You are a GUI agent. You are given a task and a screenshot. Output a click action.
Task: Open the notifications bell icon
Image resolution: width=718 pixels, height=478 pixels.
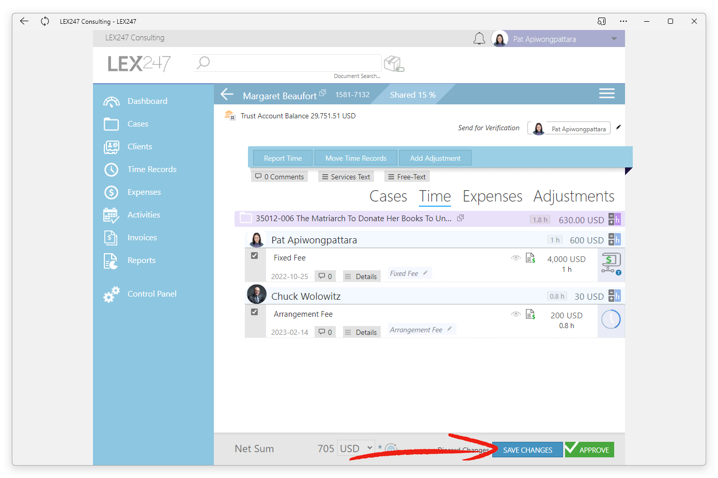coord(479,39)
